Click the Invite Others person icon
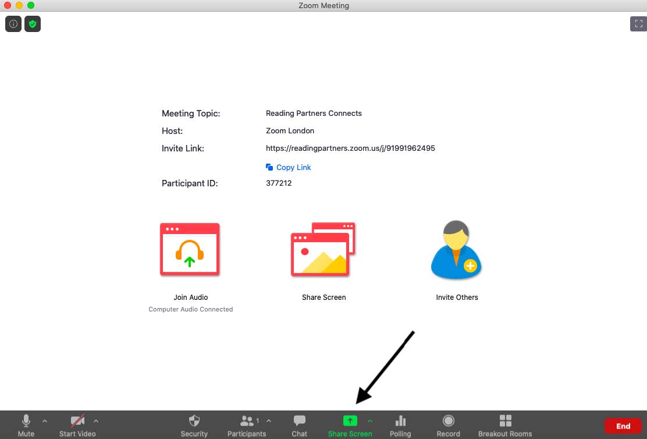Viewport: 647px width, 439px height. click(456, 249)
